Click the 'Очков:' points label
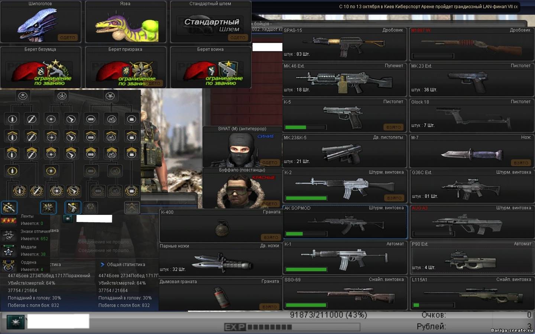 [434, 315]
